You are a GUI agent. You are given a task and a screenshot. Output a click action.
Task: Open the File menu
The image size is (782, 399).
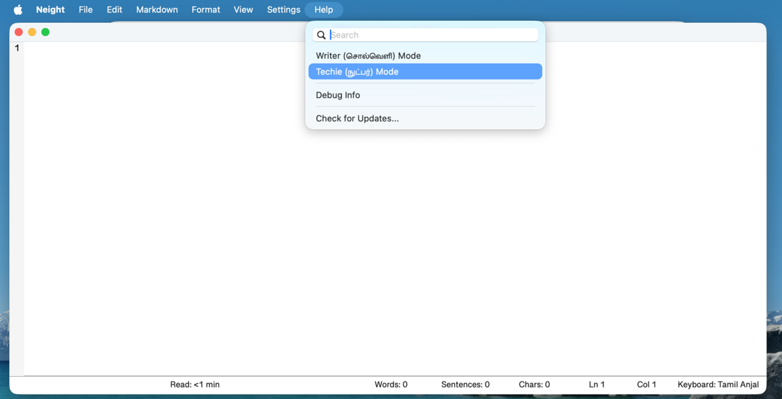click(x=85, y=10)
